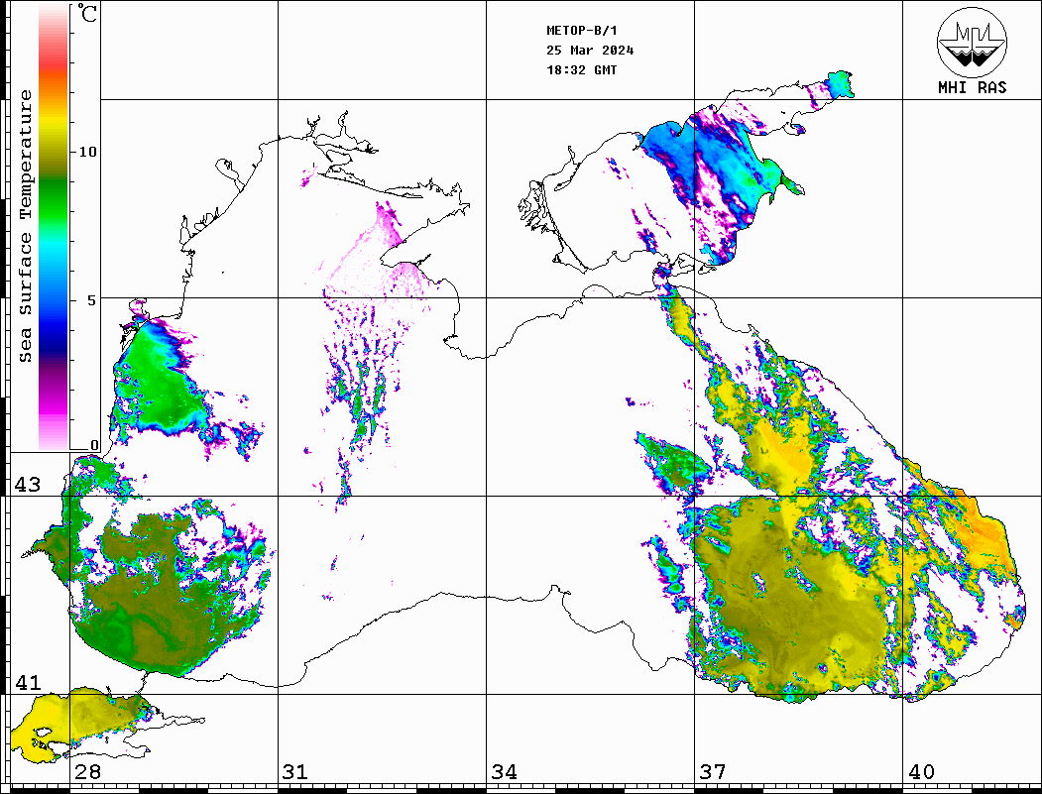Image resolution: width=1042 pixels, height=794 pixels.
Task: Click the °C unit symbol
Action: pos(87,13)
